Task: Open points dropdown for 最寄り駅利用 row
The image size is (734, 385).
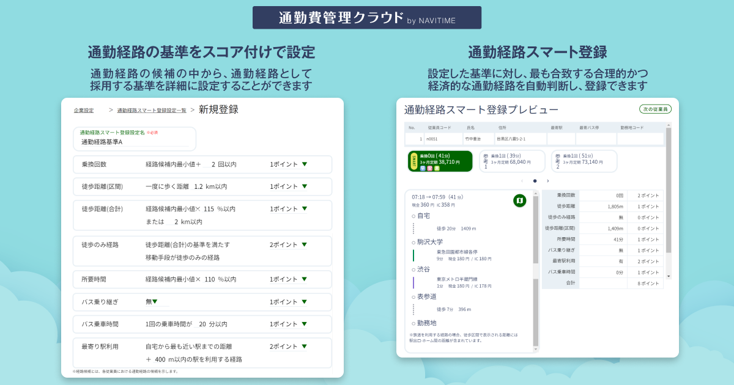Action: click(289, 346)
